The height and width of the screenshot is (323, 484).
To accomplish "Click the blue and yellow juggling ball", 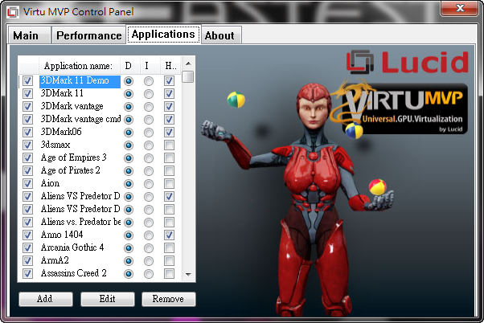I will 354,129.
